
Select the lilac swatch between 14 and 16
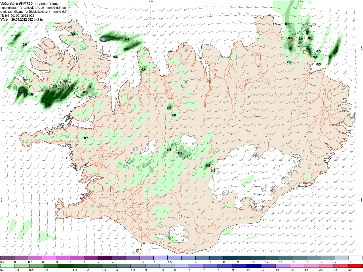coord(283,266)
